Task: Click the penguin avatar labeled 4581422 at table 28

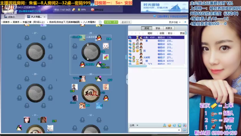Action: click(99, 64)
